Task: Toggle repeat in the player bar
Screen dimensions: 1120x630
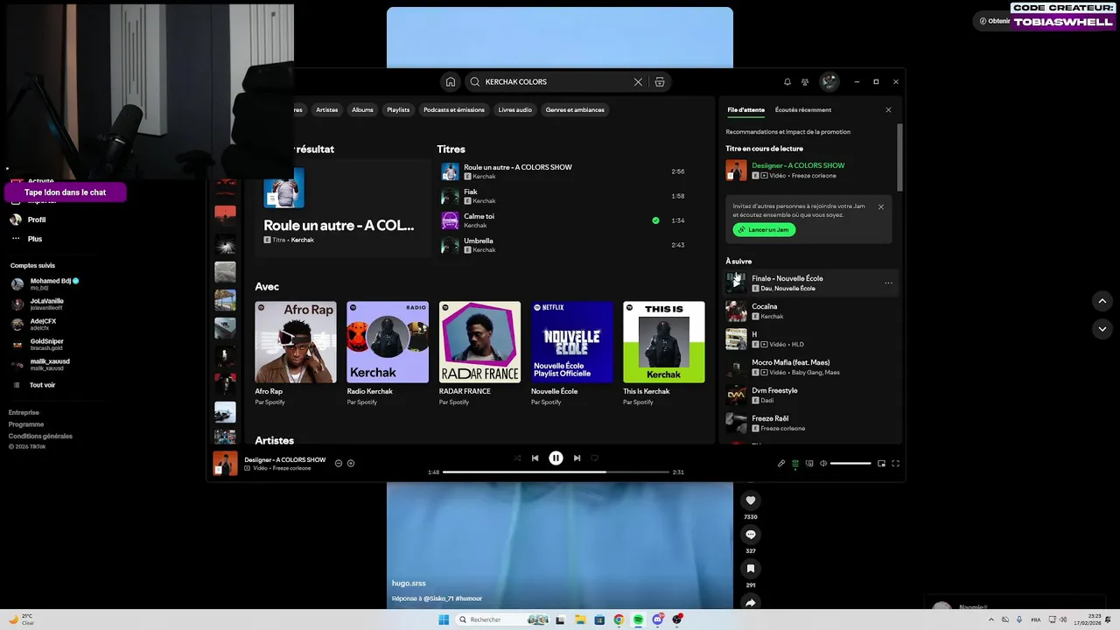Action: point(594,458)
